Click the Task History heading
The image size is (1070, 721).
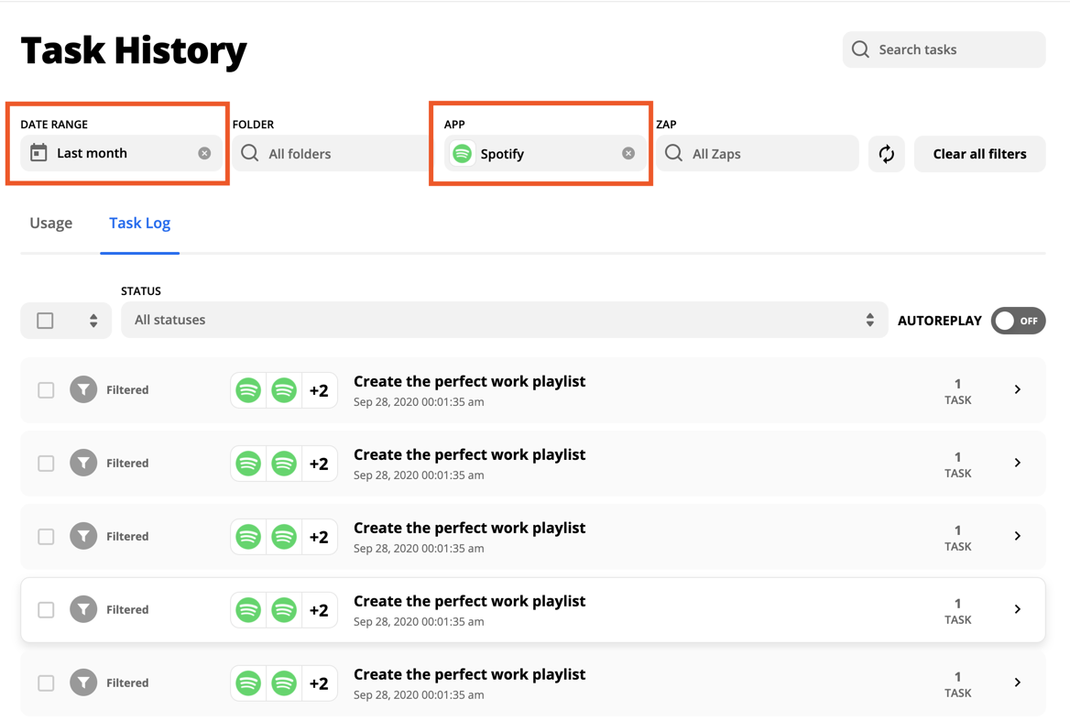134,51
